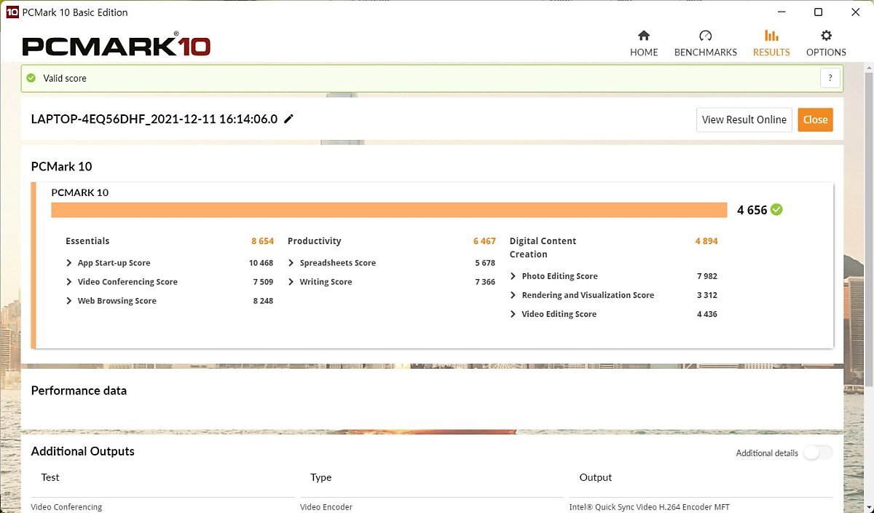Click the Productivity score 6 467

484,241
